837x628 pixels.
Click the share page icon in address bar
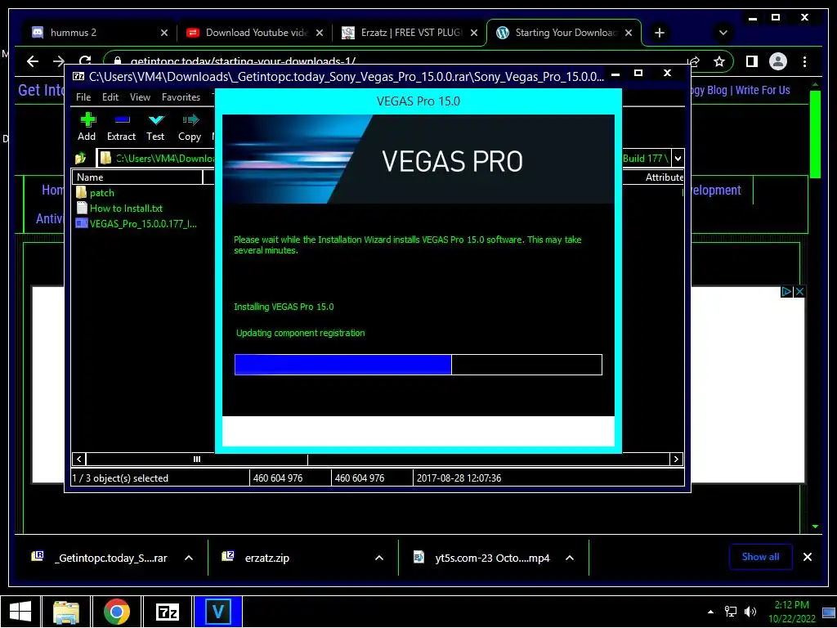(694, 61)
